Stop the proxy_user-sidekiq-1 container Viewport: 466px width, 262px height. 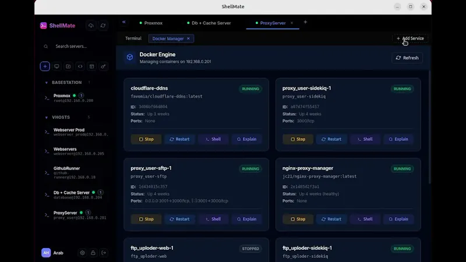pyautogui.click(x=298, y=139)
